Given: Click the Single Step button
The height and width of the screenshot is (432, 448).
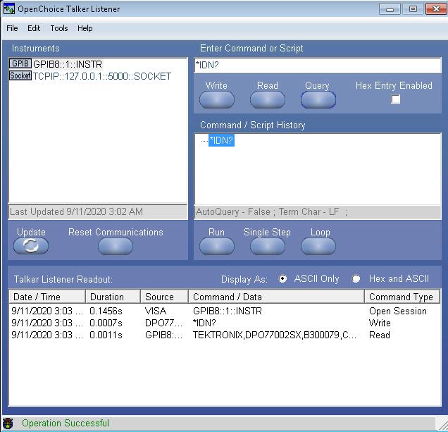Looking at the screenshot, I should 267,245.
